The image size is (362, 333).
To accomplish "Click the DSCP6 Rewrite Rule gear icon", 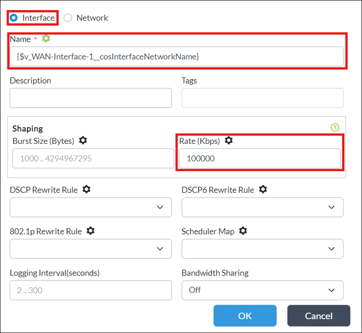I will (x=263, y=189).
